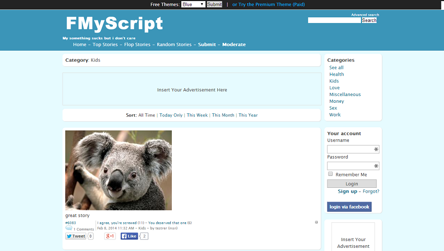Vote You deserved that one
444x251 pixels.
pyautogui.click(x=167, y=223)
